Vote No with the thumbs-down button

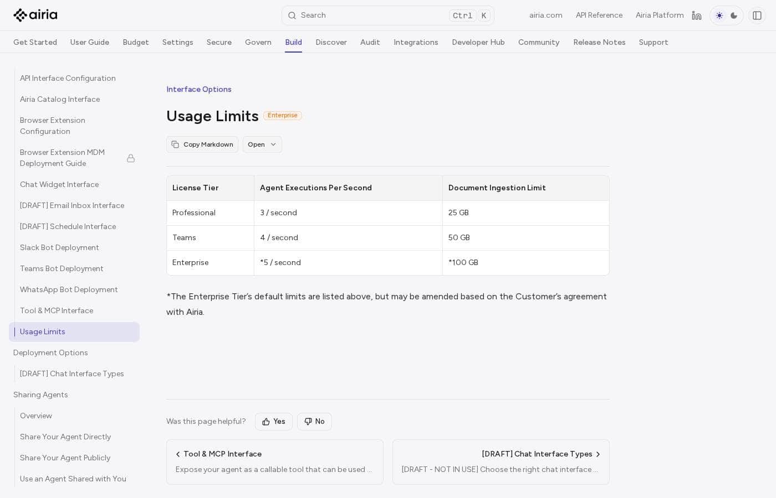[x=314, y=422]
